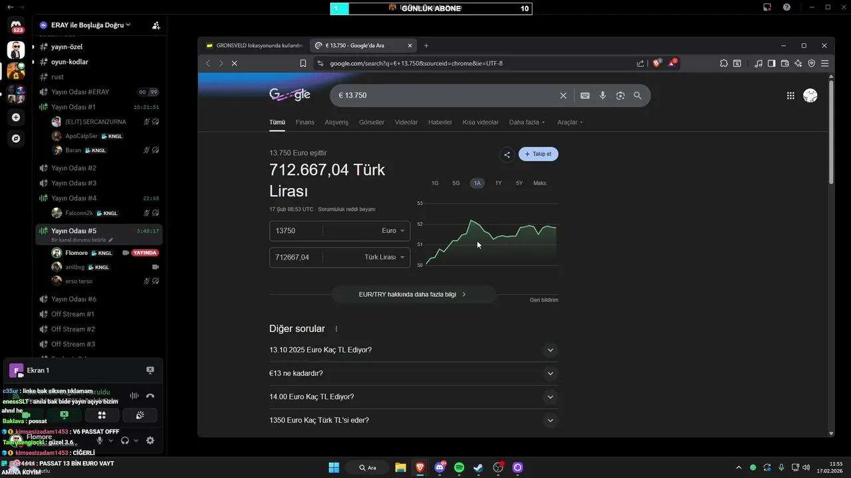Disconnect from the Discord voice call

150,396
